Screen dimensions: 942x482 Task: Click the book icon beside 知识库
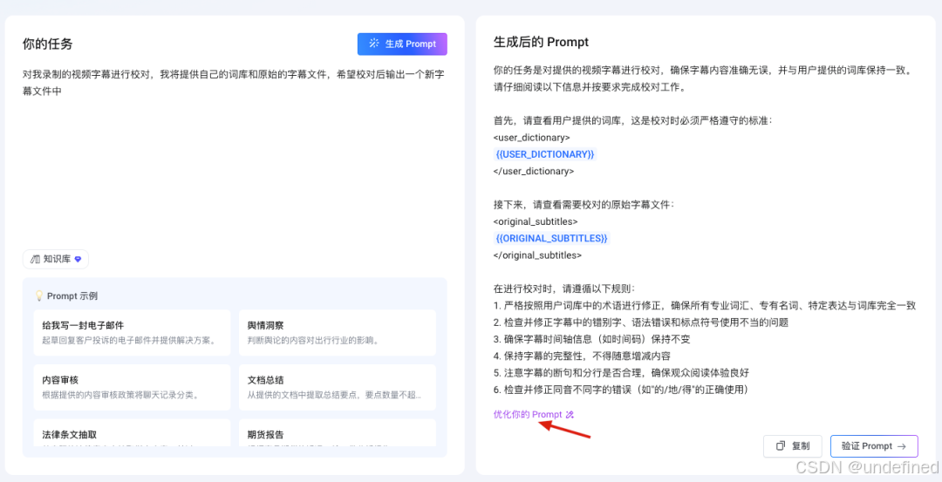[36, 260]
